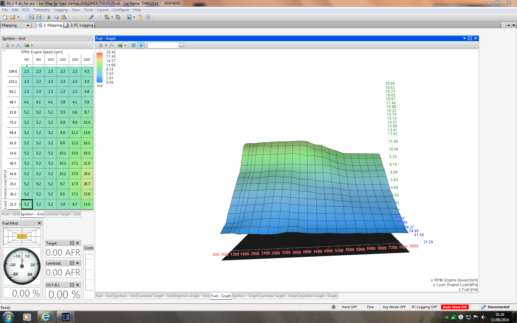Select the Injection Angle - Graph tab

[x=318, y=296]
